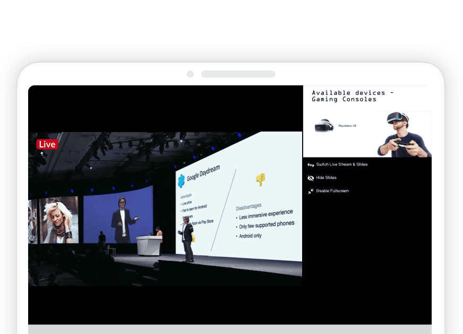Click the crossed-out eye icon for slides
This screenshot has width=463, height=334.
click(x=311, y=178)
